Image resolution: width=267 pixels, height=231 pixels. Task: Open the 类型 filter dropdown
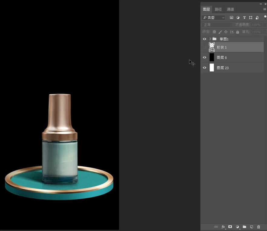pos(213,18)
